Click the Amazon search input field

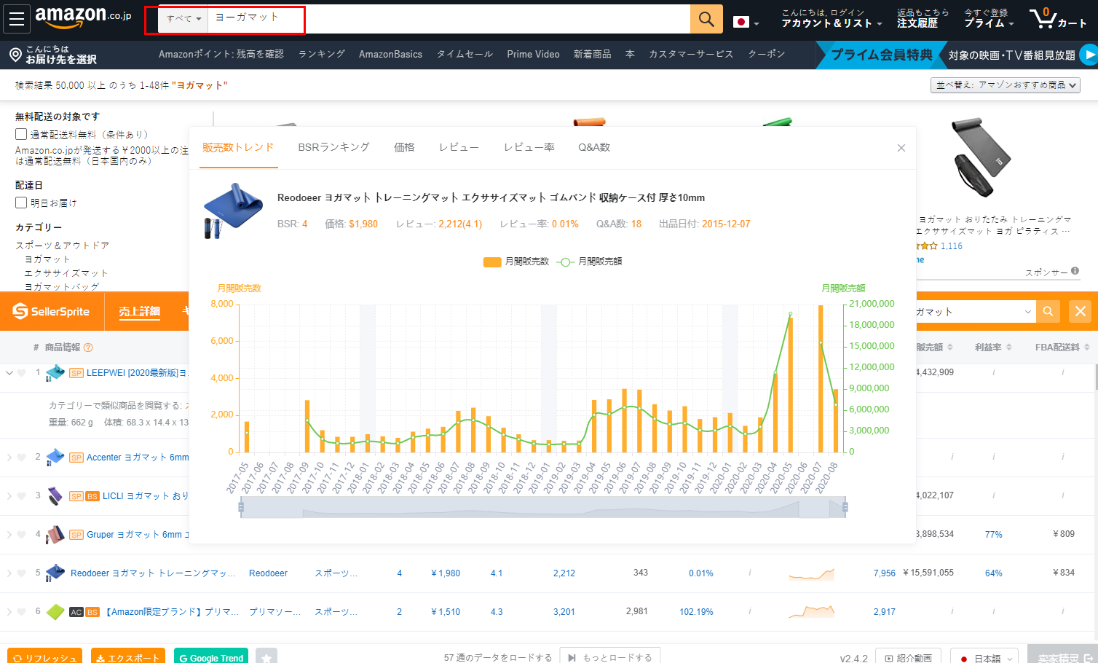[449, 19]
